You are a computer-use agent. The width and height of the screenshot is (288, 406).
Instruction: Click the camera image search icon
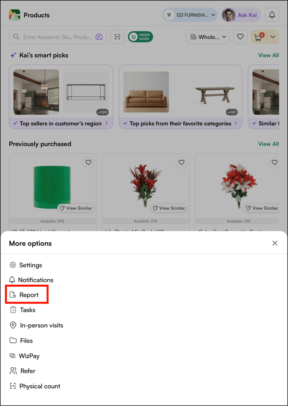point(99,37)
